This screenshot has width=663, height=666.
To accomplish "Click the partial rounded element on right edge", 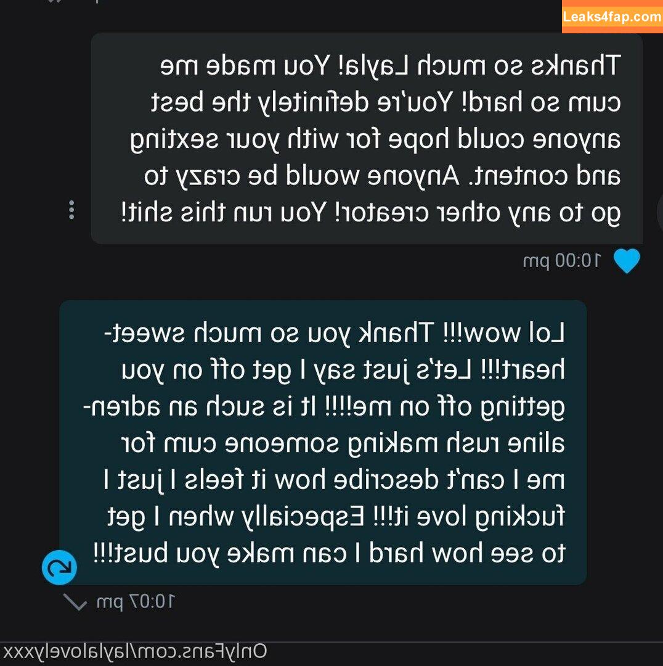I will pos(659,211).
